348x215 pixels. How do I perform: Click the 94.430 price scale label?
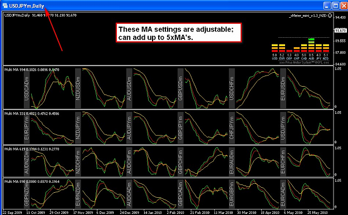341,17
